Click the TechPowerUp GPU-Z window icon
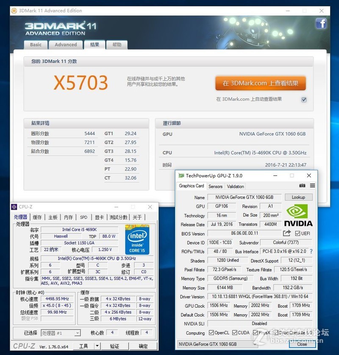Screen dimensions: 339x355 pos(182,175)
